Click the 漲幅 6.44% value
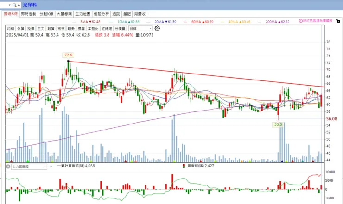The height and width of the screenshot is (204, 343). (x=122, y=35)
